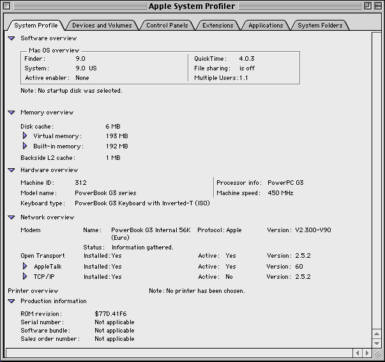
Task: Click the window resize grip corner
Action: click(x=377, y=354)
